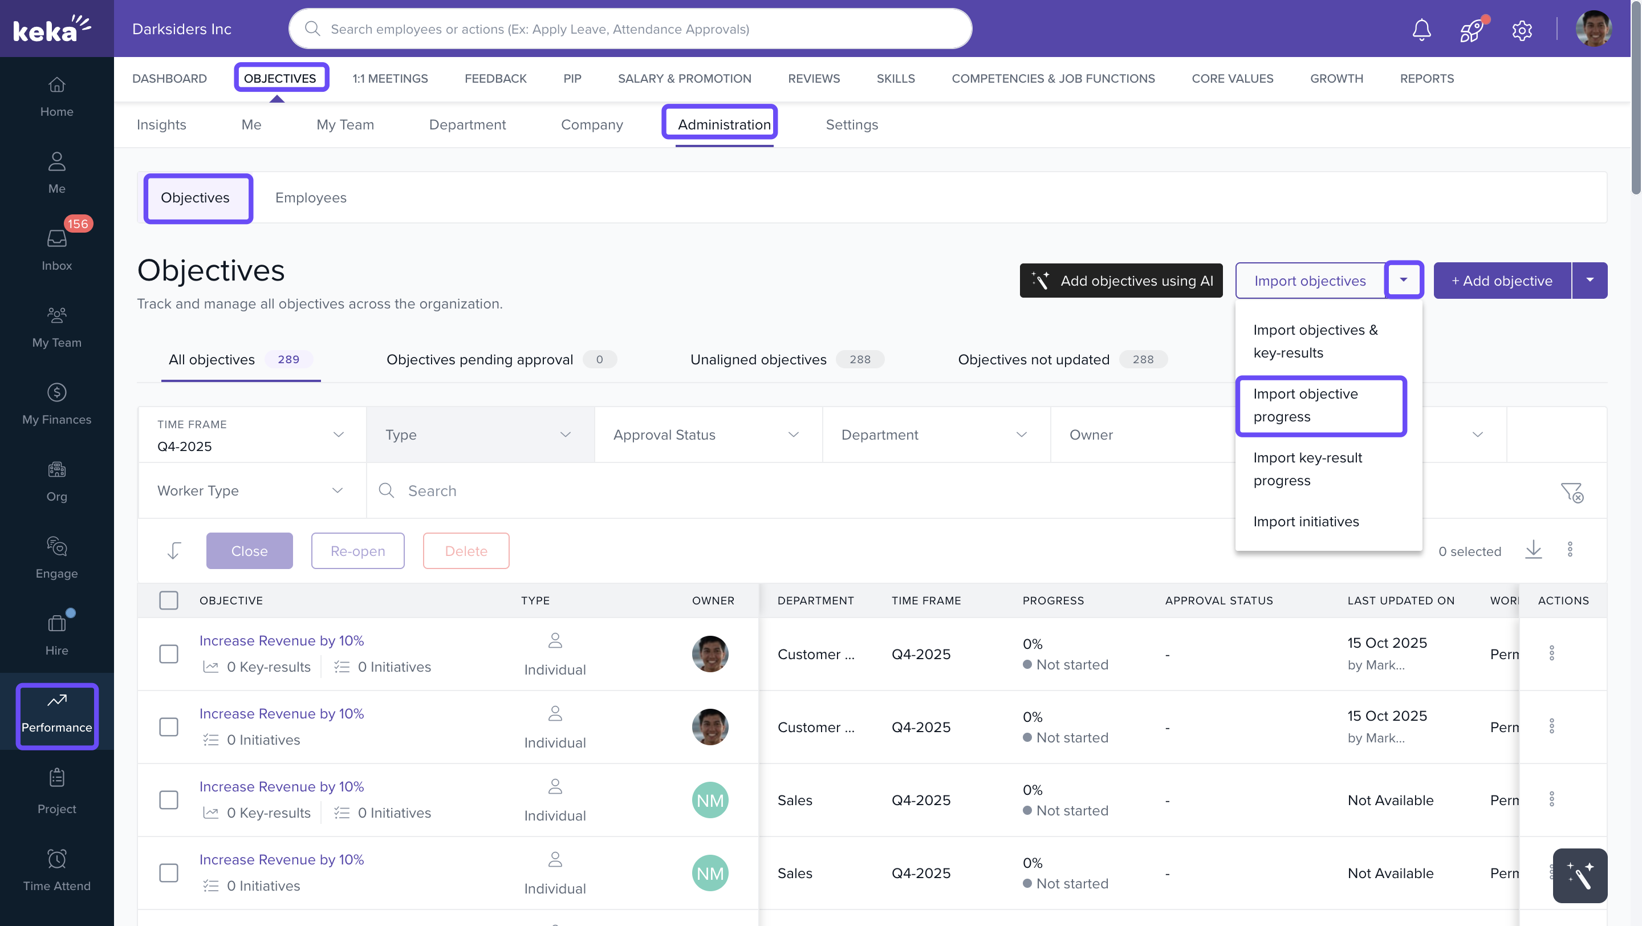
Task: Switch to the Unaligned objectives tab
Action: pyautogui.click(x=758, y=359)
